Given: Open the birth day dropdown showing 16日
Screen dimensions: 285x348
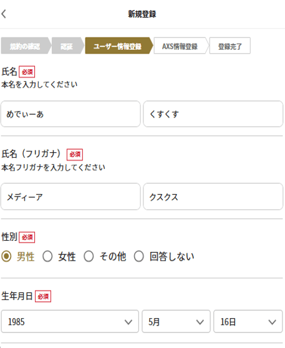Looking at the screenshot, I should point(248,322).
